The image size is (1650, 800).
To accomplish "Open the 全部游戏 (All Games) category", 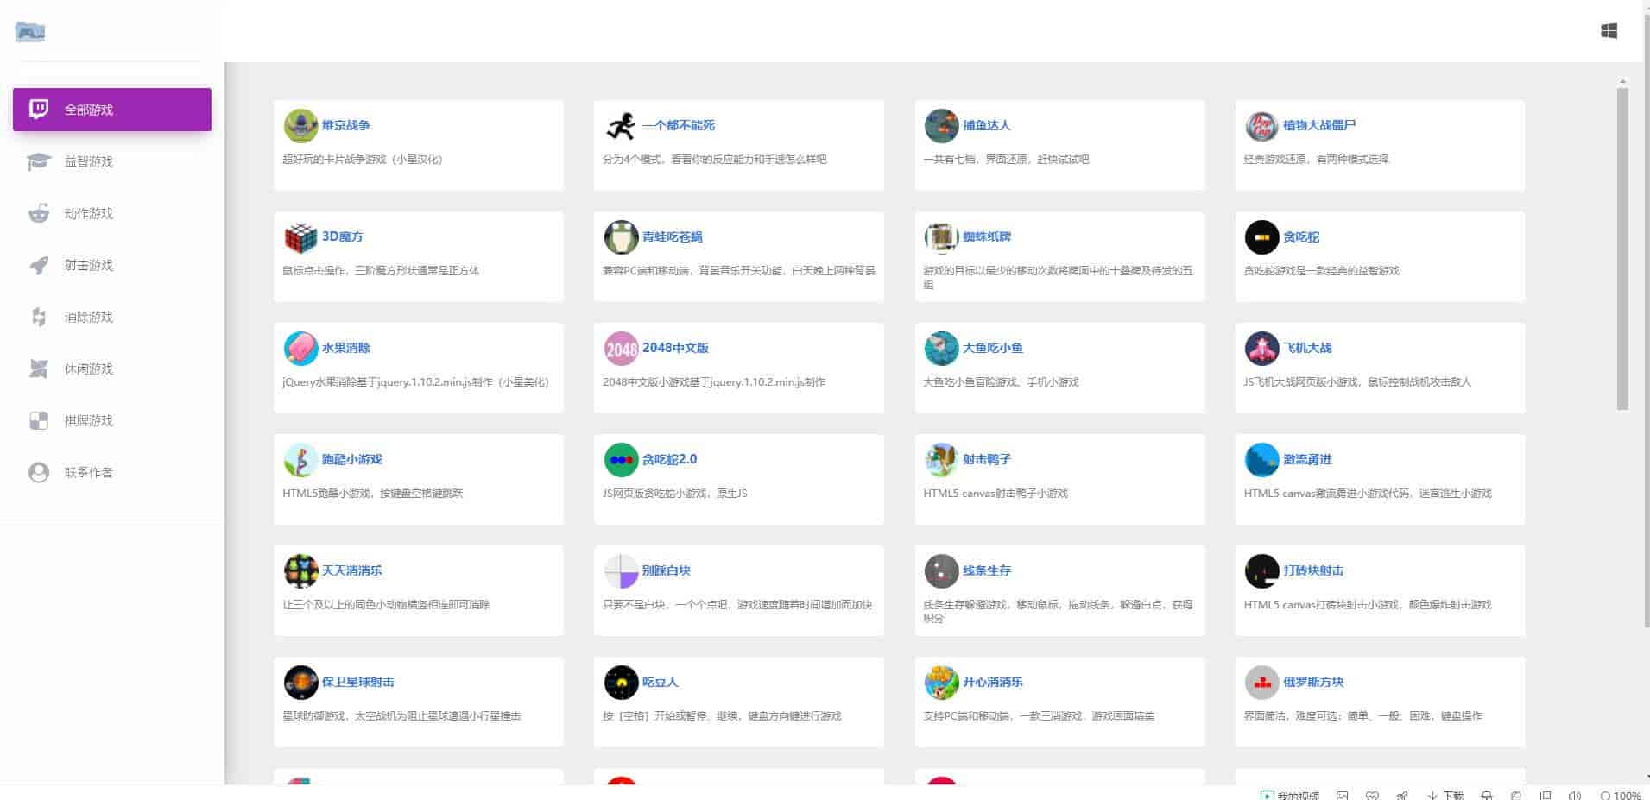I will 111,110.
